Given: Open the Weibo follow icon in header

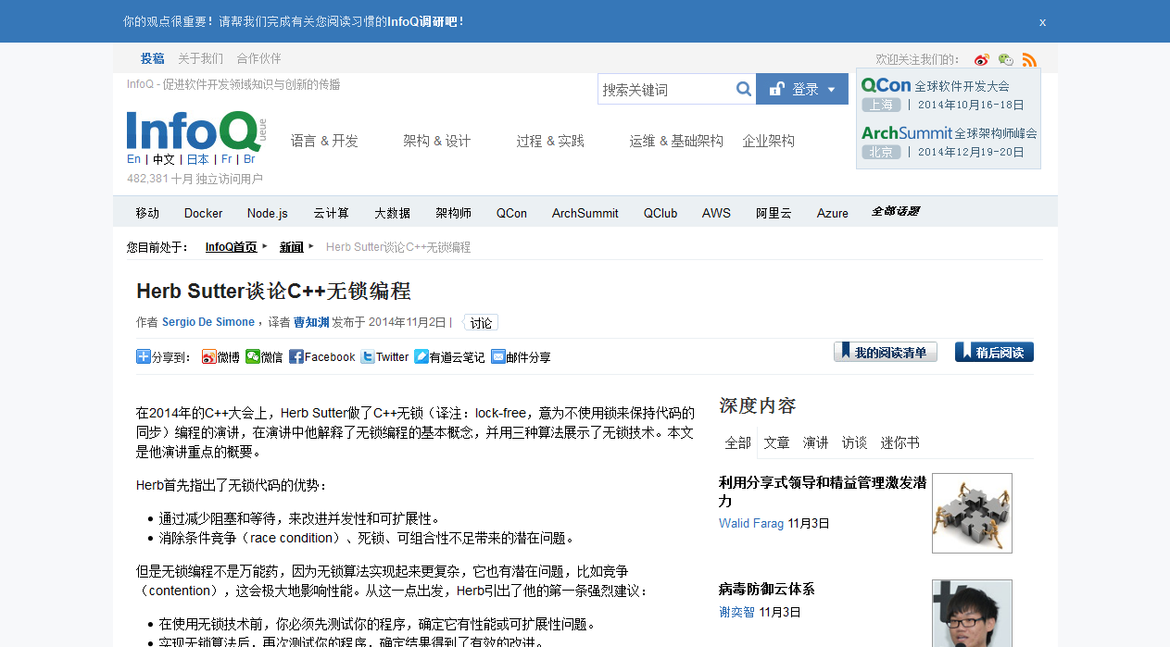Looking at the screenshot, I should [982, 60].
